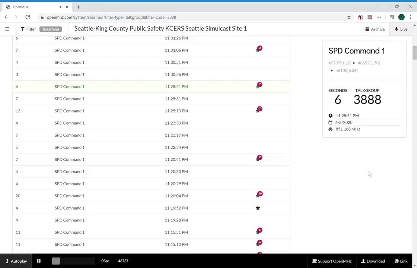Mute the OpenMHz tab audio icon
Image resolution: width=417 pixels, height=268 pixels.
[61, 7]
